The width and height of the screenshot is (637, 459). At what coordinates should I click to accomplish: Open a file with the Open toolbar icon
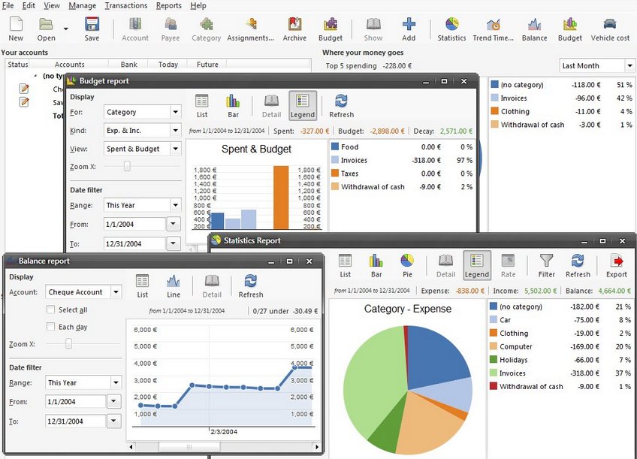(46, 24)
